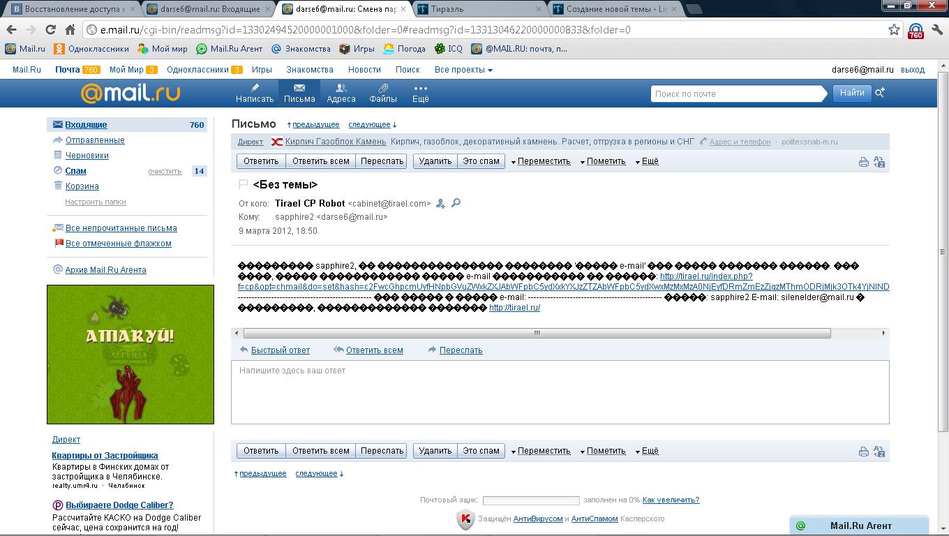Open Mail.Ru Агент chat bar
This screenshot has width=949, height=536.
860,526
